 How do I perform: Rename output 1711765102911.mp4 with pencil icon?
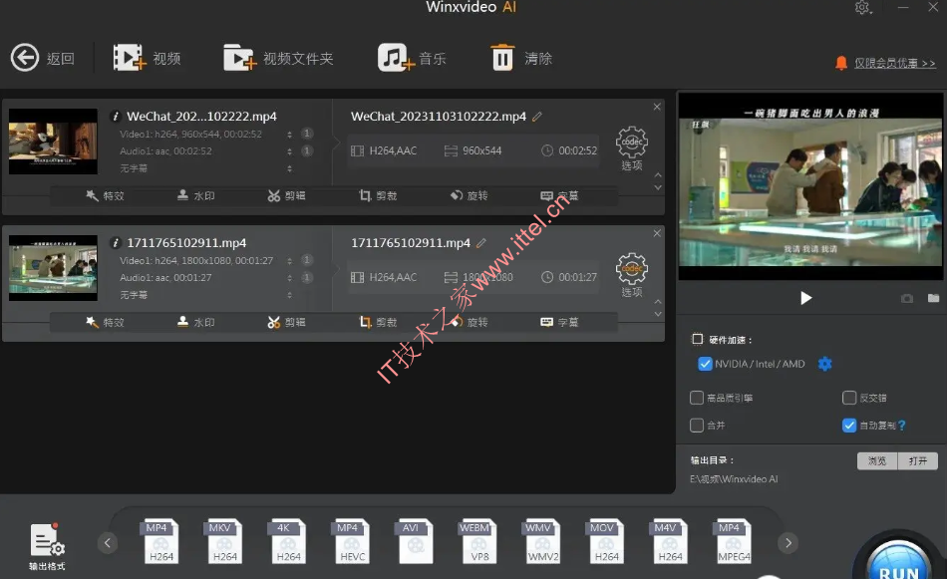coord(481,243)
